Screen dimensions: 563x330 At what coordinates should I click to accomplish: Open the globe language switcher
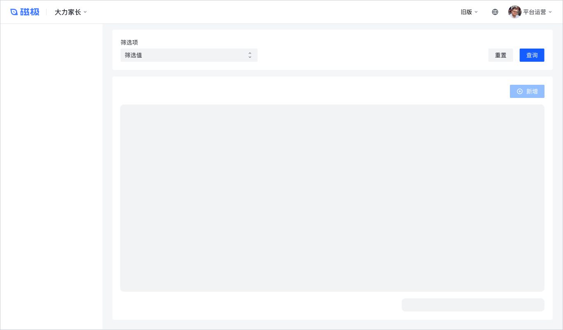coord(495,12)
